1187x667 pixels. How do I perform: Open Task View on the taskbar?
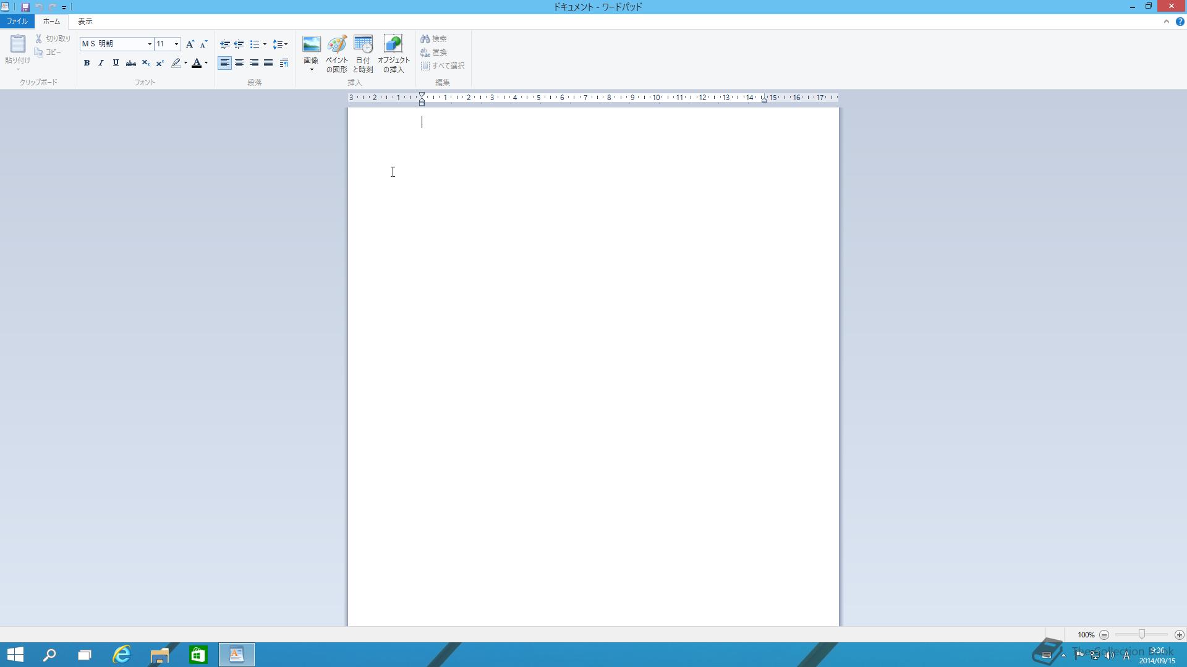point(85,655)
